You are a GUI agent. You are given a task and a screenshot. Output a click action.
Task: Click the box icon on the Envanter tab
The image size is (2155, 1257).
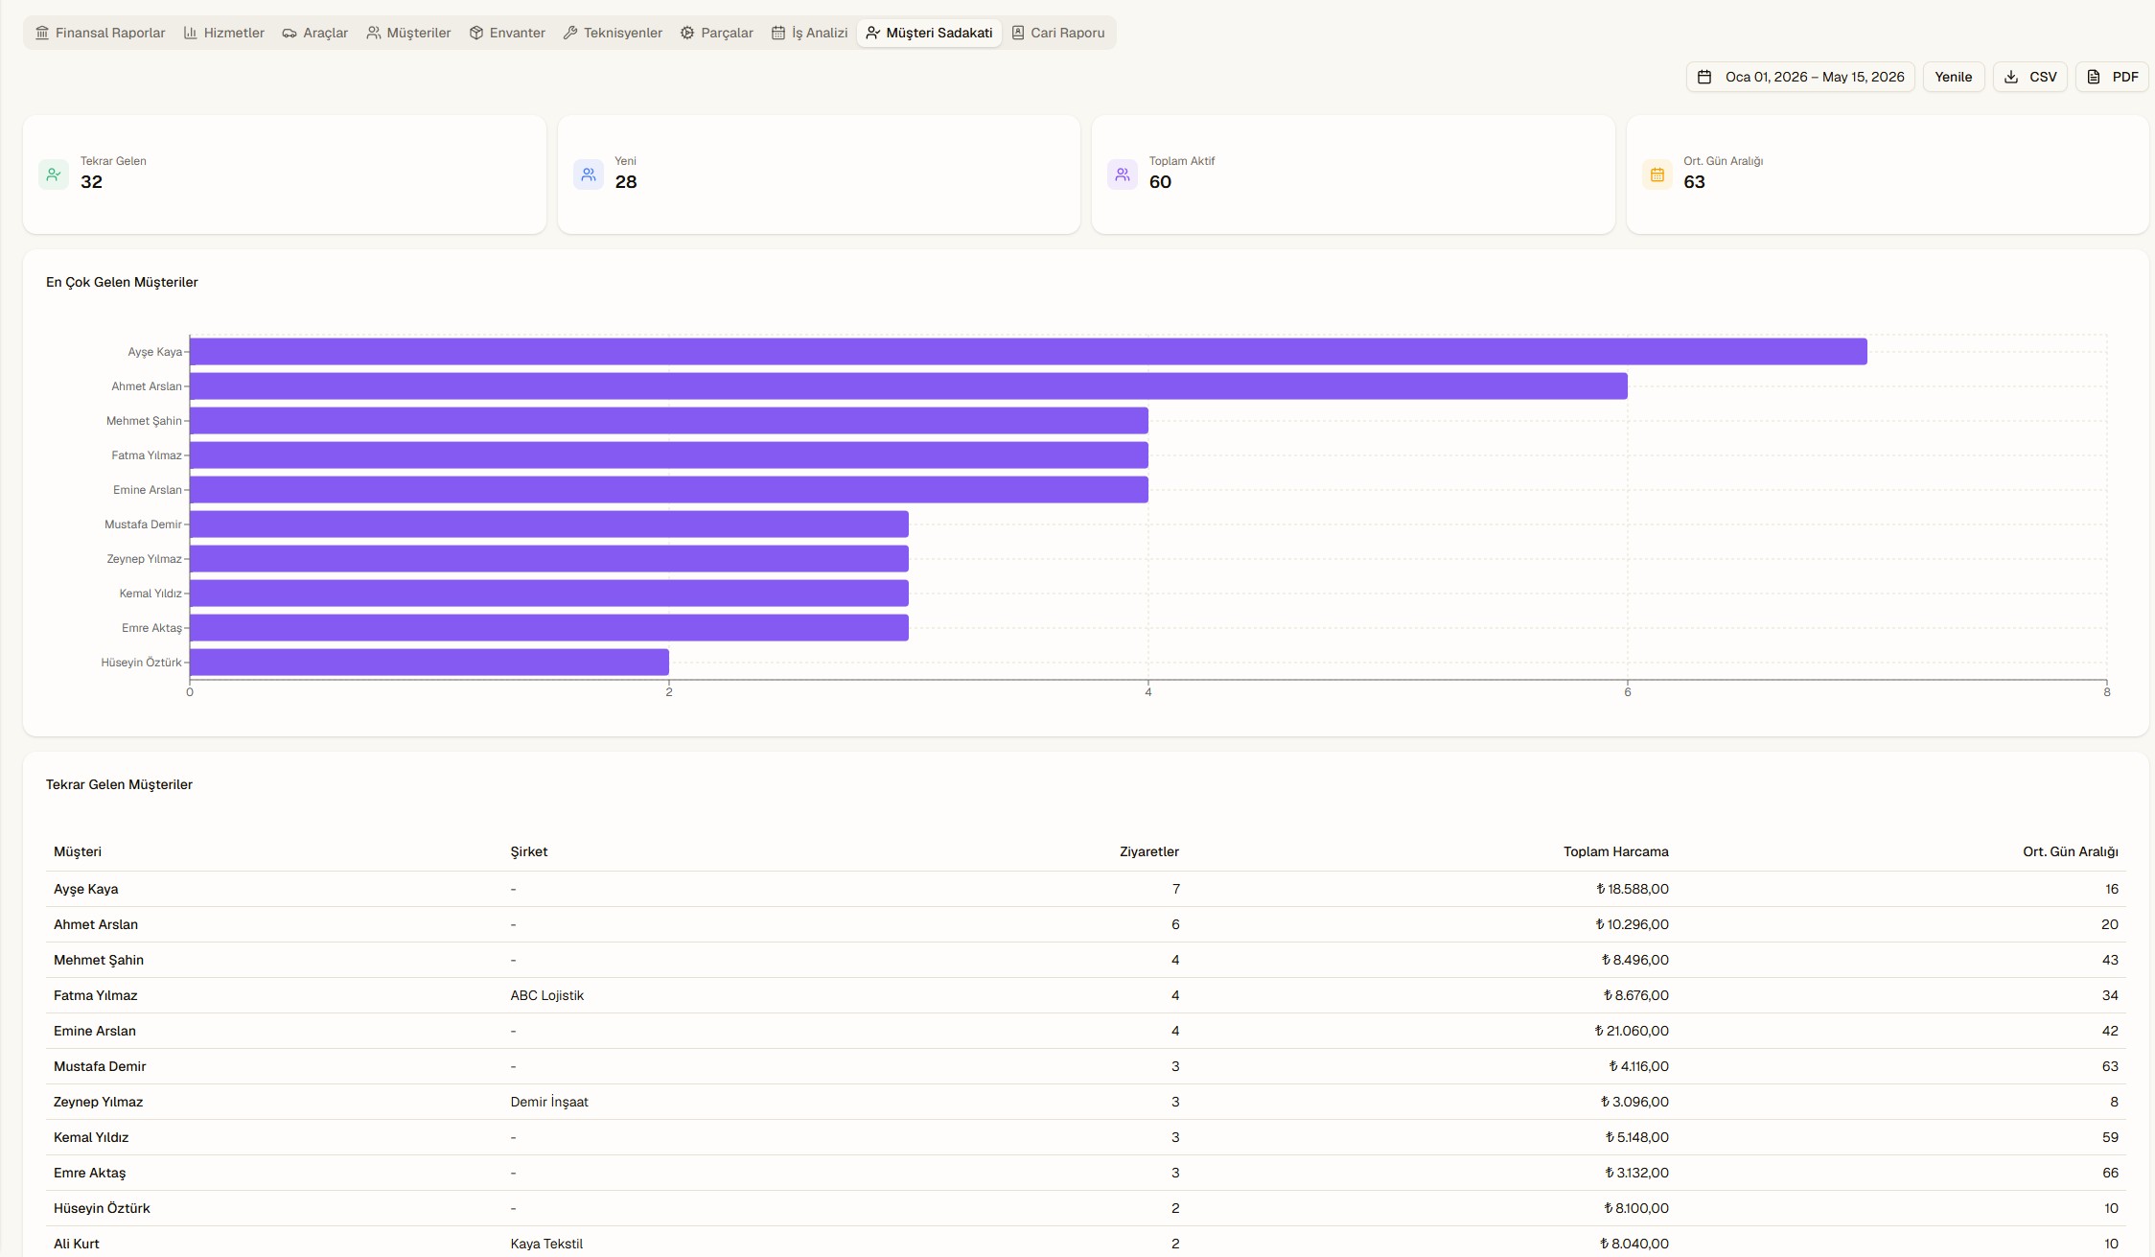(475, 33)
